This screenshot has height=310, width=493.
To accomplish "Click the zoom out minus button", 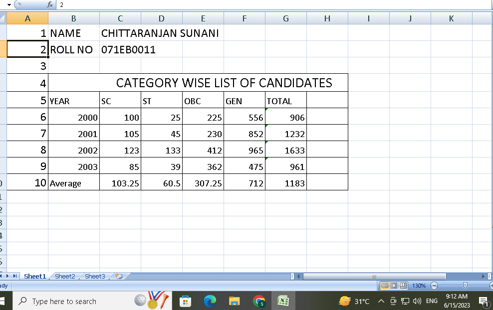I will 434,286.
